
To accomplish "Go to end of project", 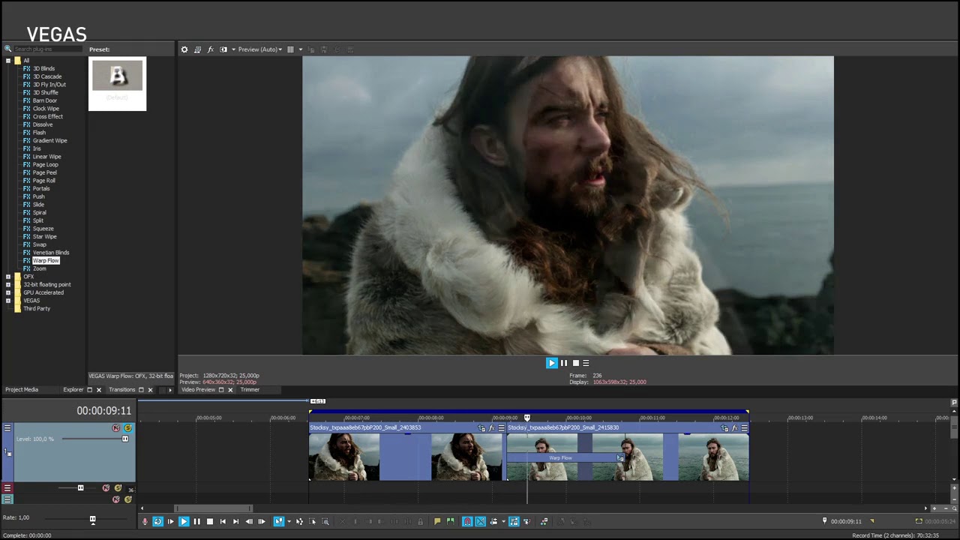I will pos(235,521).
